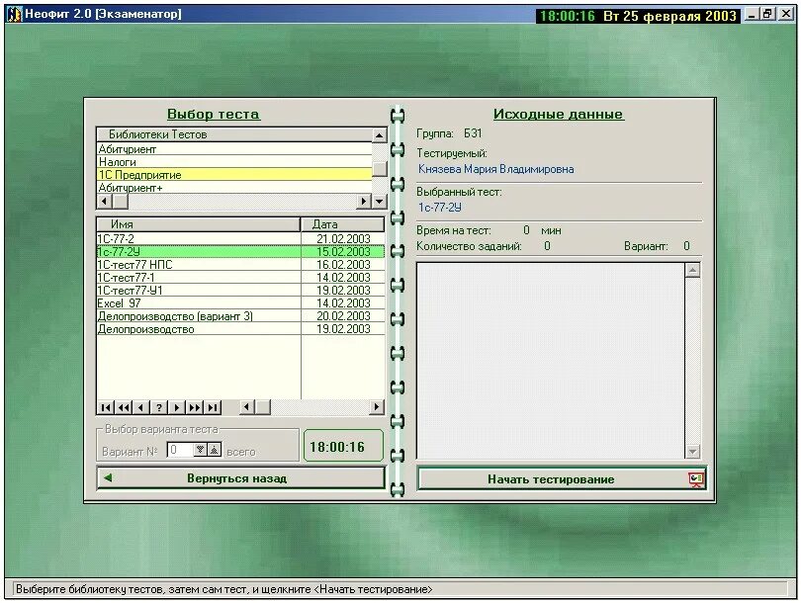Click Библиотеки Тестов column header
The height and width of the screenshot is (603, 801).
coord(234,134)
